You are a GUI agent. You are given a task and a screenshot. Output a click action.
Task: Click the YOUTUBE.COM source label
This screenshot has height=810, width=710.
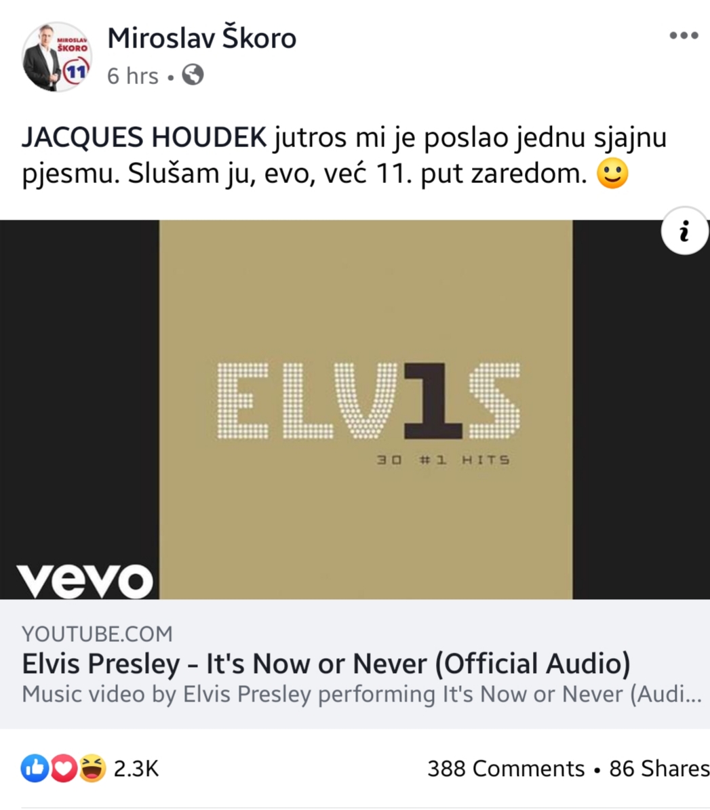click(x=97, y=634)
